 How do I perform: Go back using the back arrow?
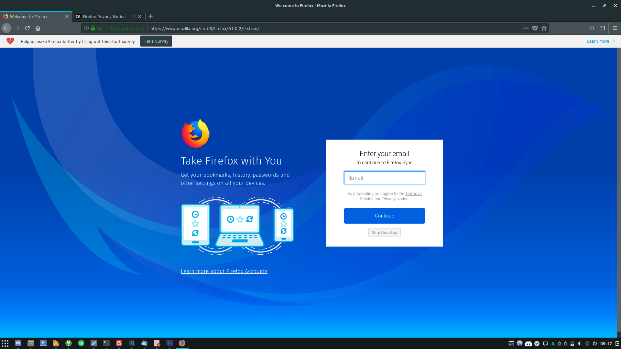[6, 28]
